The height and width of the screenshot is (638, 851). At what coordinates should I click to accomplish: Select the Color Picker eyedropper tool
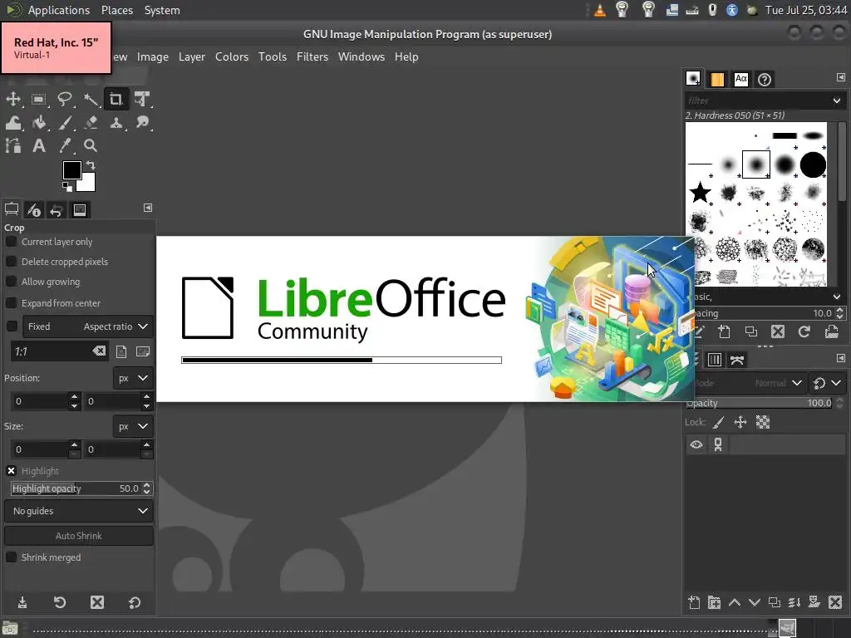click(x=65, y=145)
